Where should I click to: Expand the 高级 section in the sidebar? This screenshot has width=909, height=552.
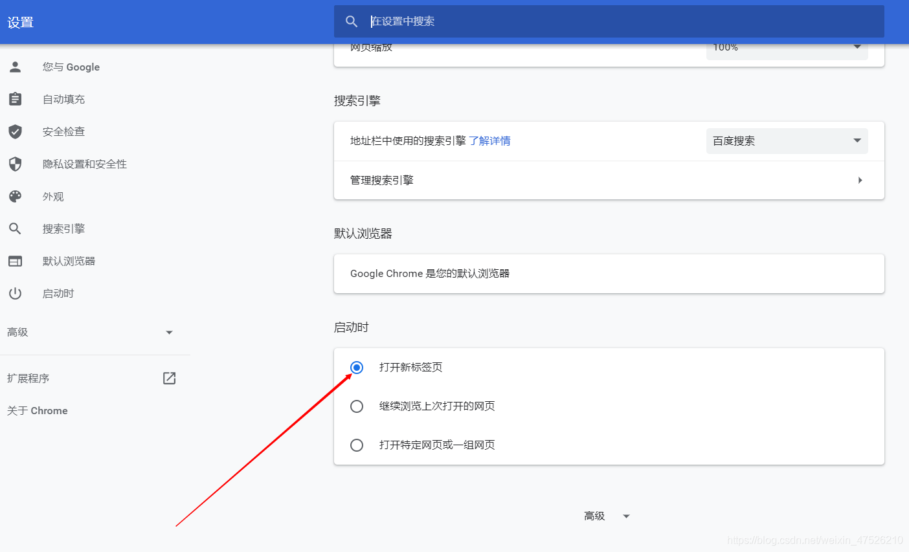click(169, 333)
